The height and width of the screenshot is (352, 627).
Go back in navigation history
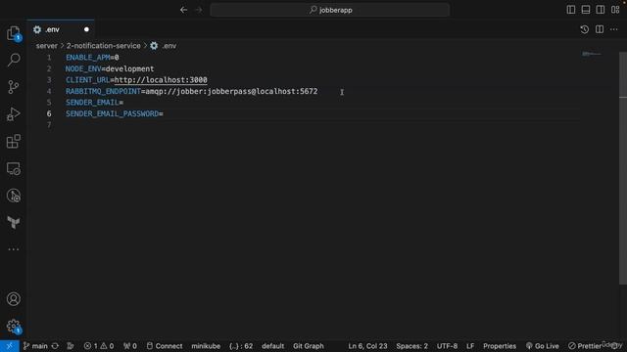(x=183, y=10)
